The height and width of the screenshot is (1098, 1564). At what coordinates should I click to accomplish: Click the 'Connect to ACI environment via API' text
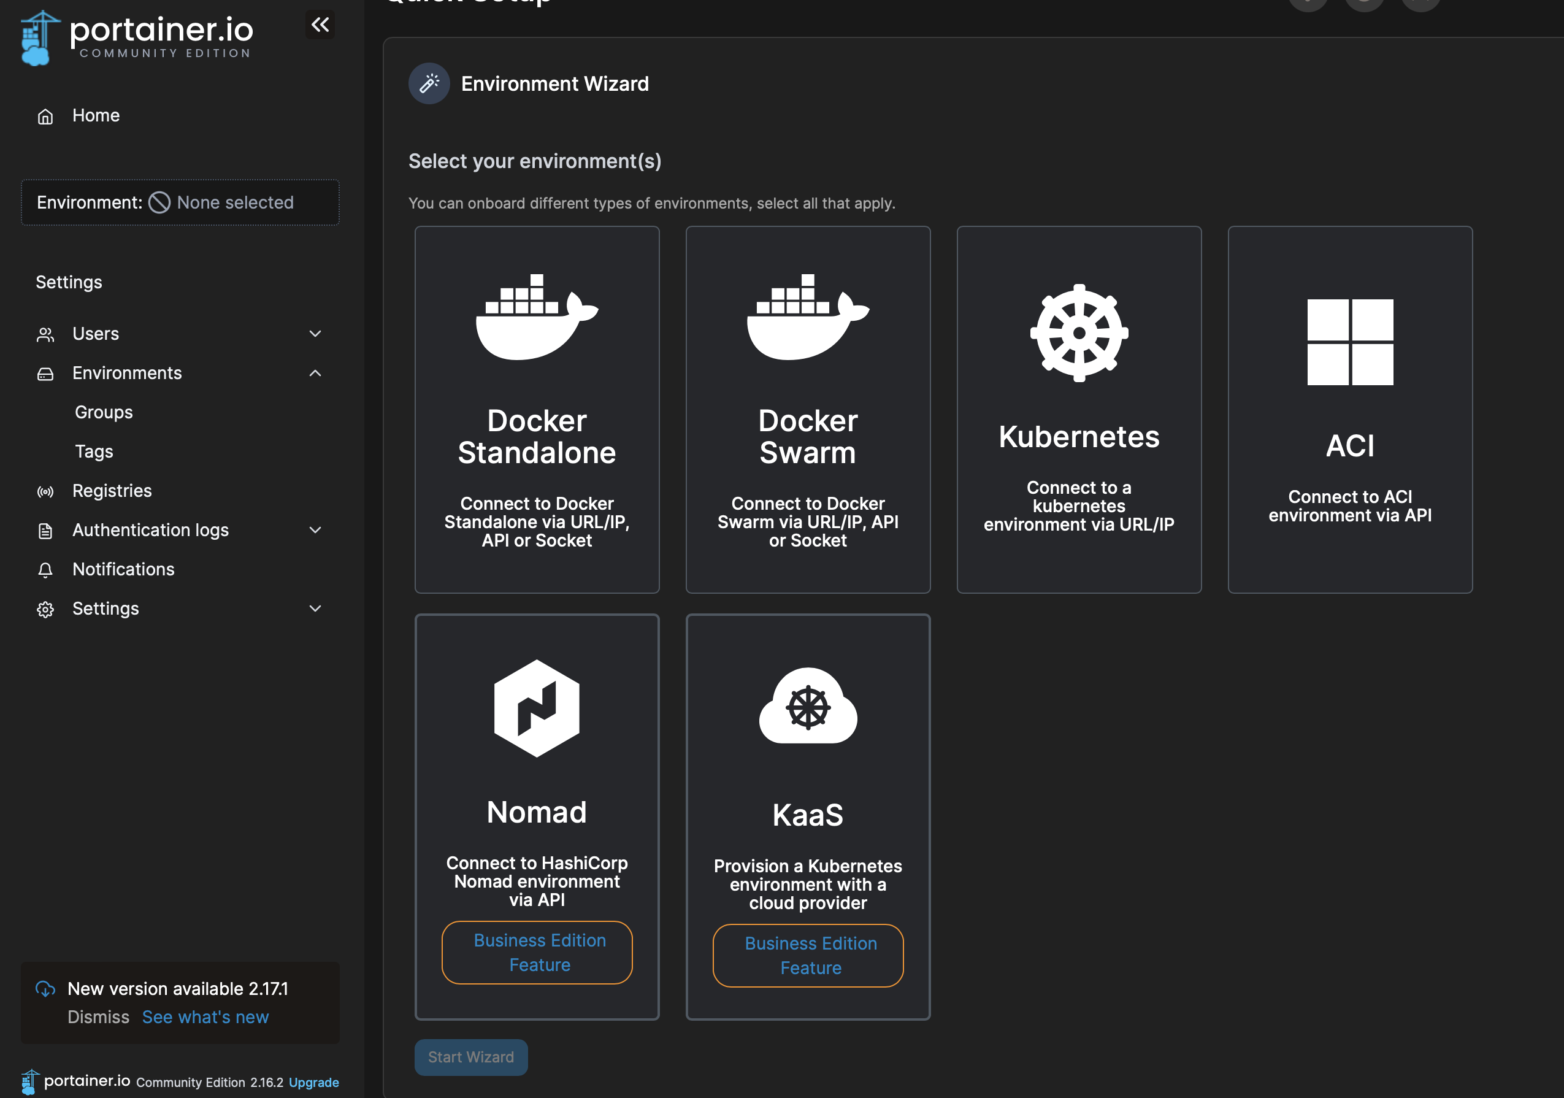(1350, 506)
